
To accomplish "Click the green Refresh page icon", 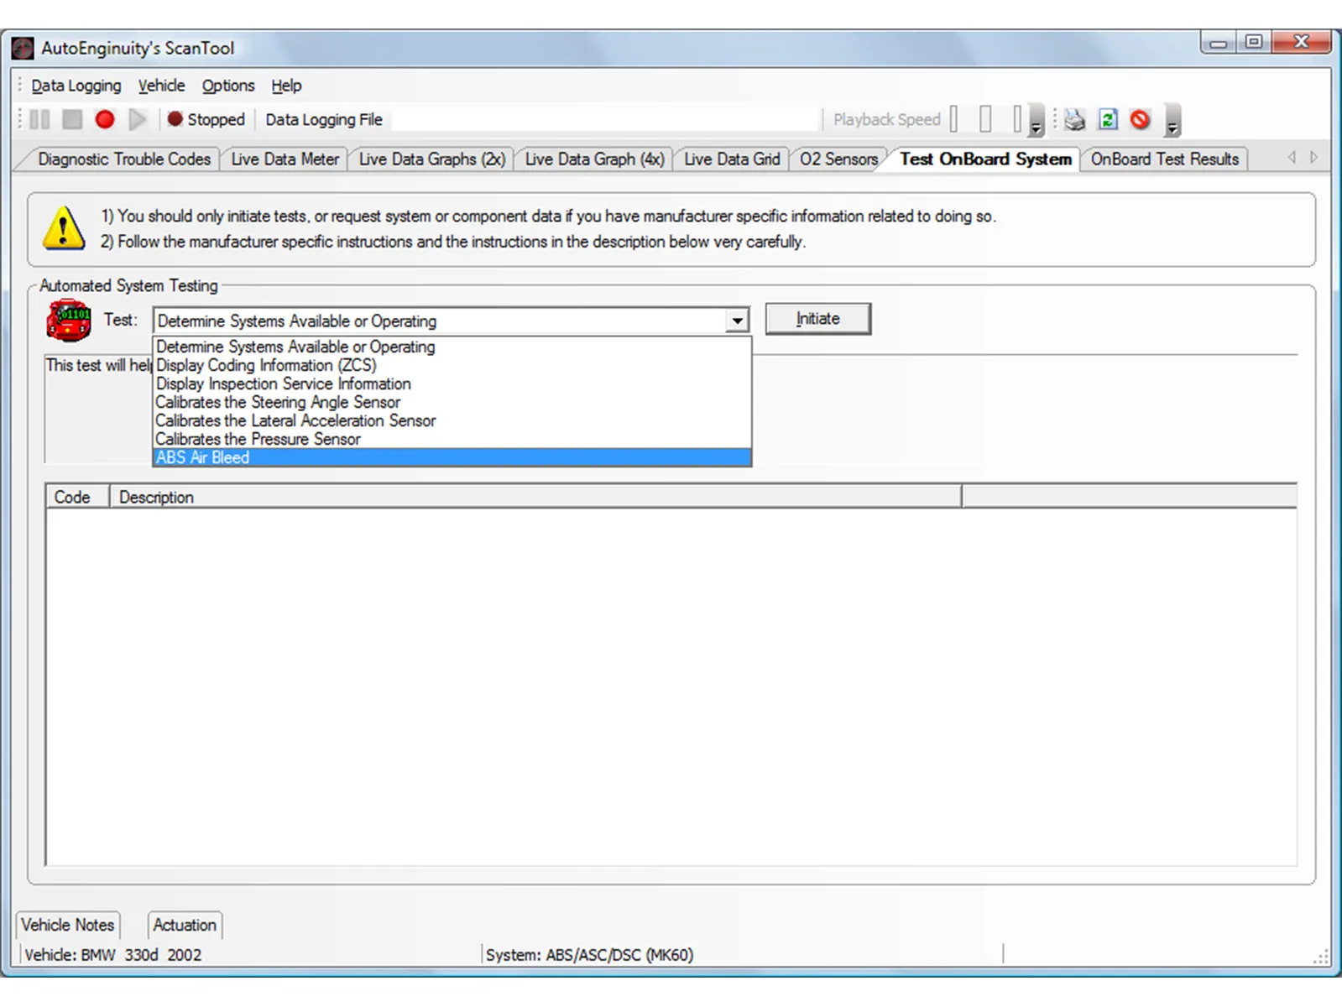I will (x=1108, y=120).
